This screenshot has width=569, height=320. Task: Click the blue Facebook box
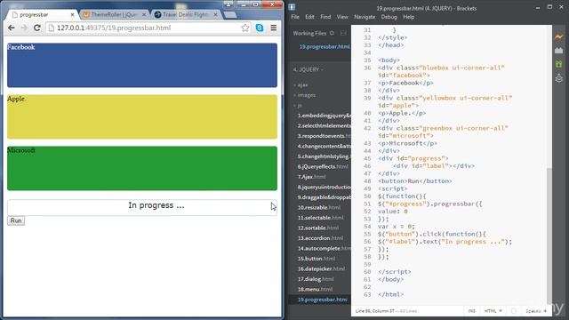click(x=142, y=65)
